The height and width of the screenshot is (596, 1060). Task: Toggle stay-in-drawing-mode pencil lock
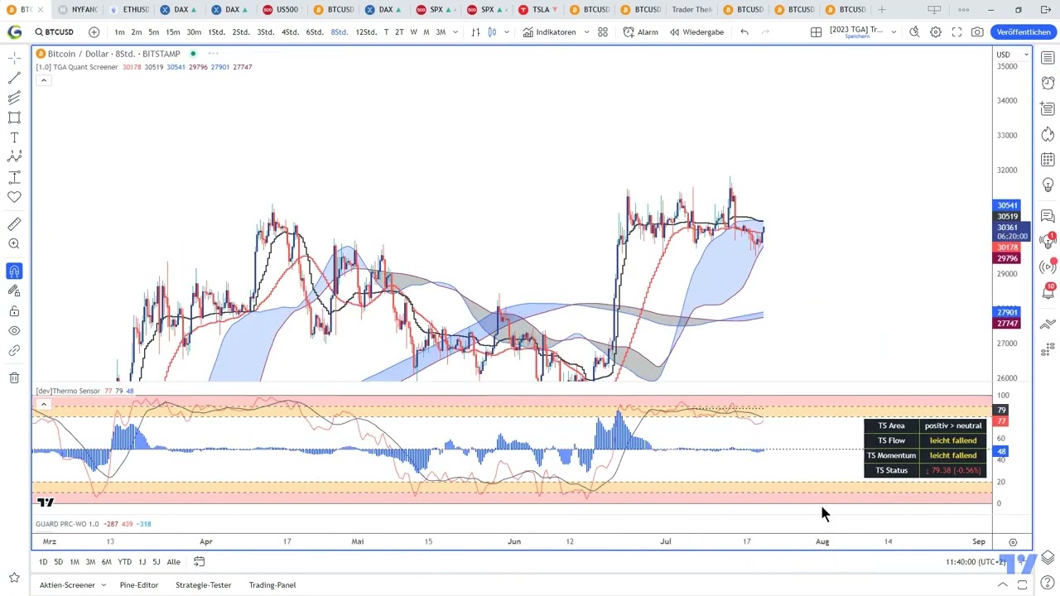coord(14,291)
